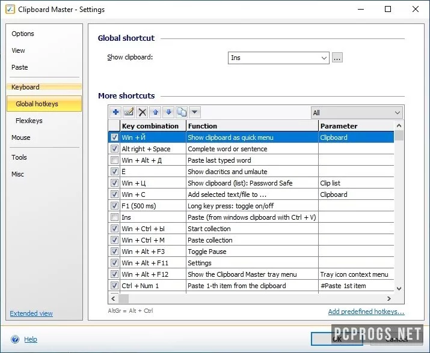
Task: Open the View settings page
Action: pos(18,50)
